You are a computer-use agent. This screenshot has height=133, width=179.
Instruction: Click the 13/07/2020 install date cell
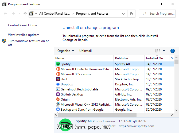coord(154,79)
